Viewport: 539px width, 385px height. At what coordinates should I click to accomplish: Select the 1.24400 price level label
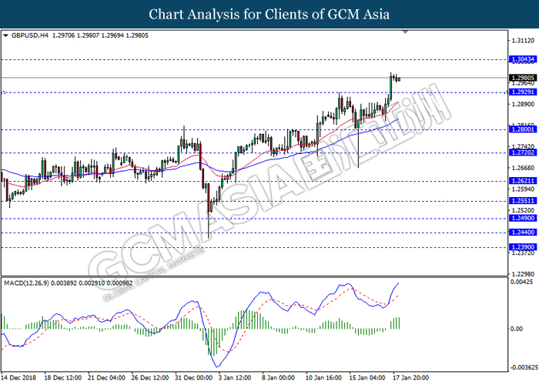point(523,233)
